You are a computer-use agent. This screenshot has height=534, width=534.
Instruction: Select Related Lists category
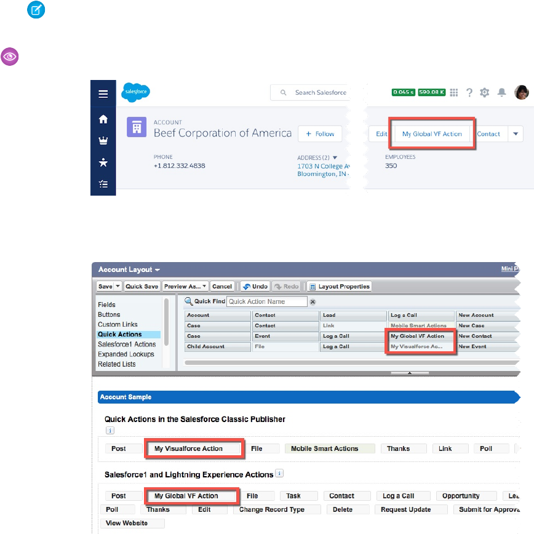tap(116, 364)
